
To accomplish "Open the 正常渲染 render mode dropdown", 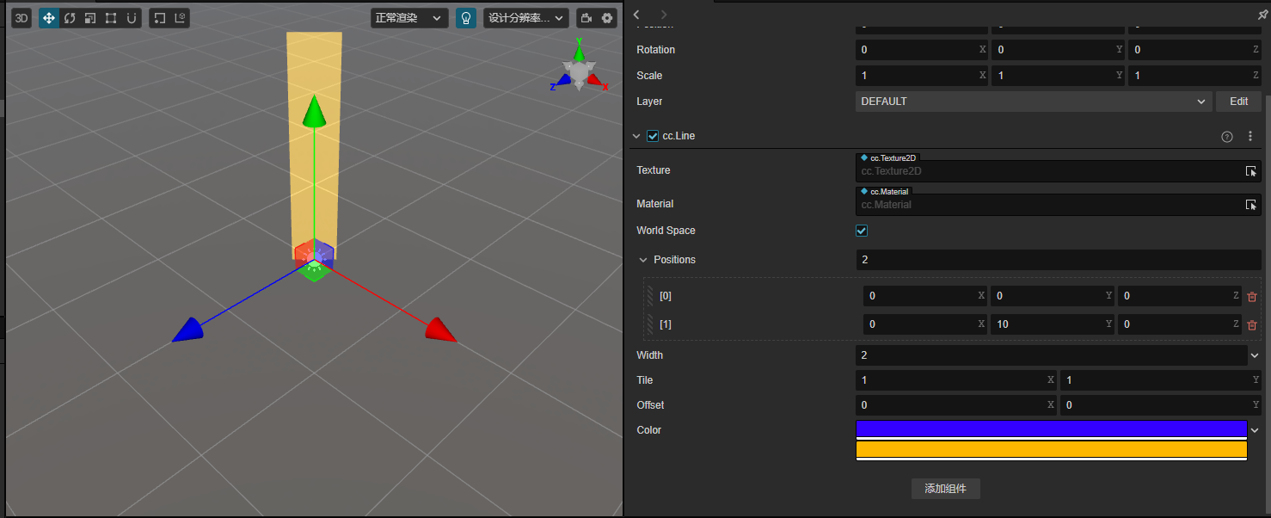I will click(409, 17).
